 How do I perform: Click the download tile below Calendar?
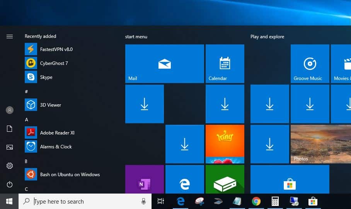click(x=225, y=104)
